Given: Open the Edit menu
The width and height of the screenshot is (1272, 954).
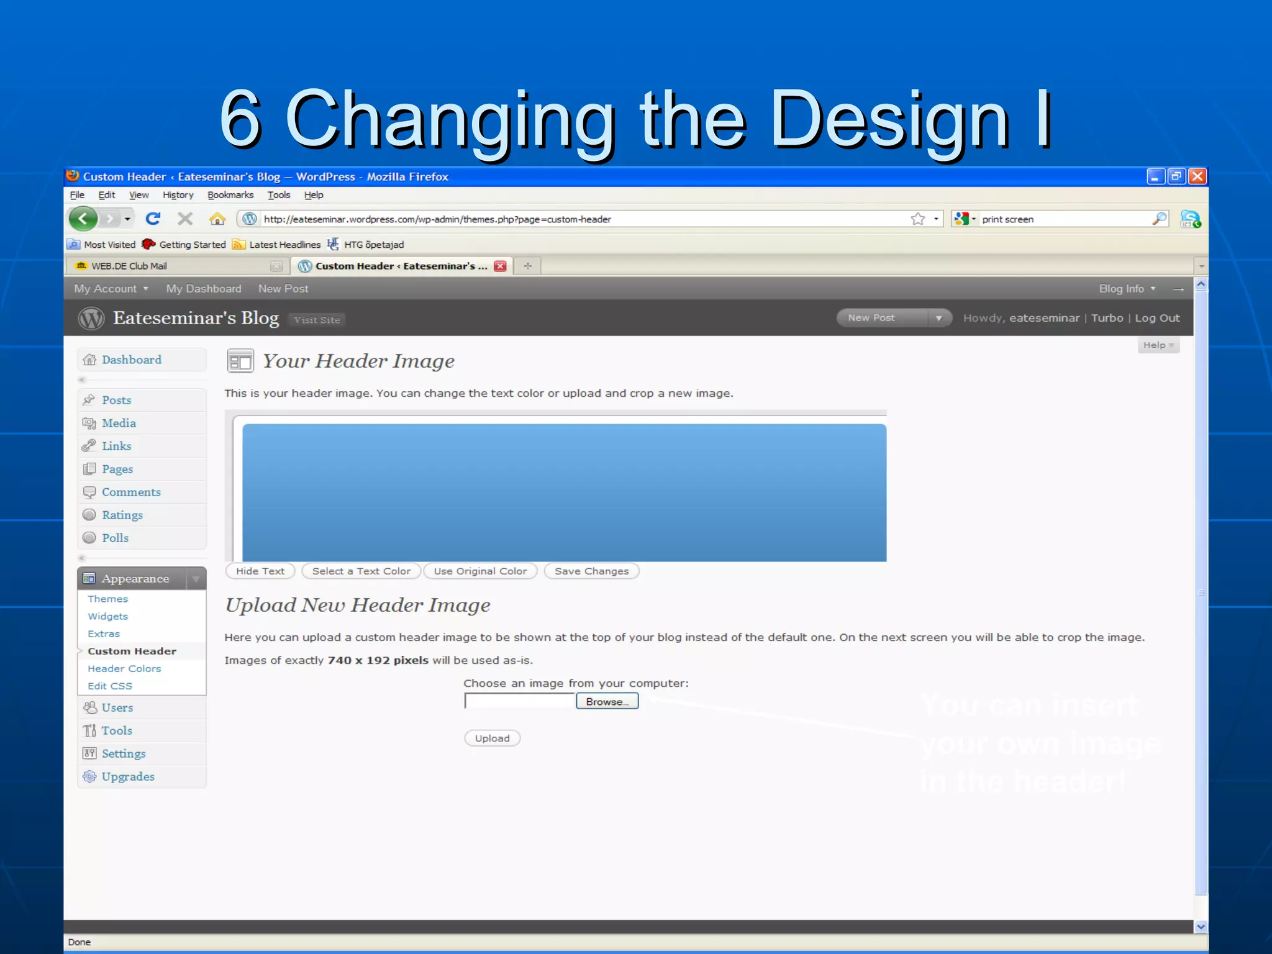Looking at the screenshot, I should coord(107,195).
